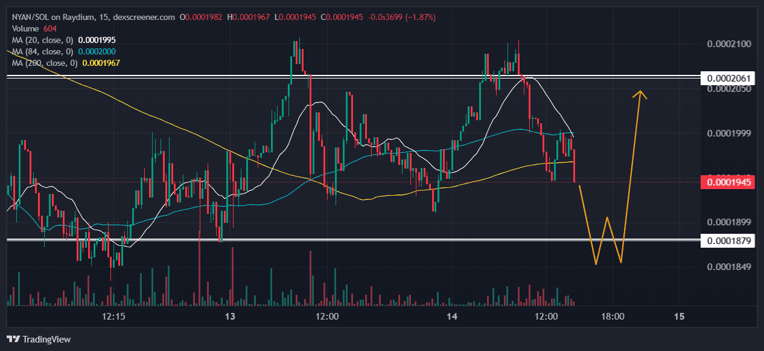
Task: Click the red volume value 604
Action: tap(50, 28)
